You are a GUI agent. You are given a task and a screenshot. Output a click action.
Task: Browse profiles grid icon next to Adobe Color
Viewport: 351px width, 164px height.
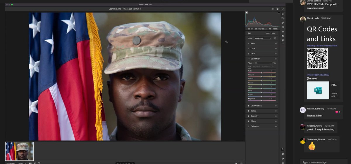pyautogui.click(x=275, y=38)
